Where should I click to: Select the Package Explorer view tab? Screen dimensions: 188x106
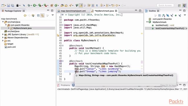[x=13, y=11]
